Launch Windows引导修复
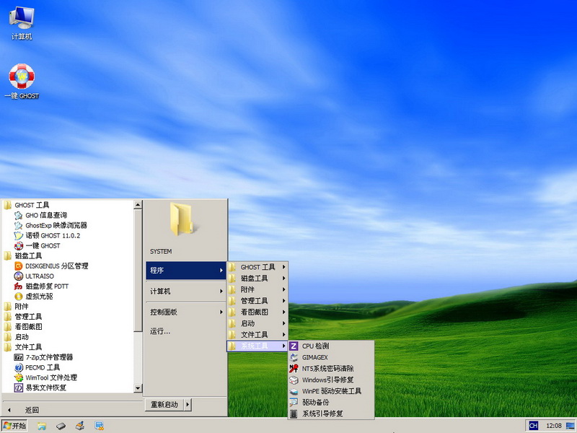 331,380
